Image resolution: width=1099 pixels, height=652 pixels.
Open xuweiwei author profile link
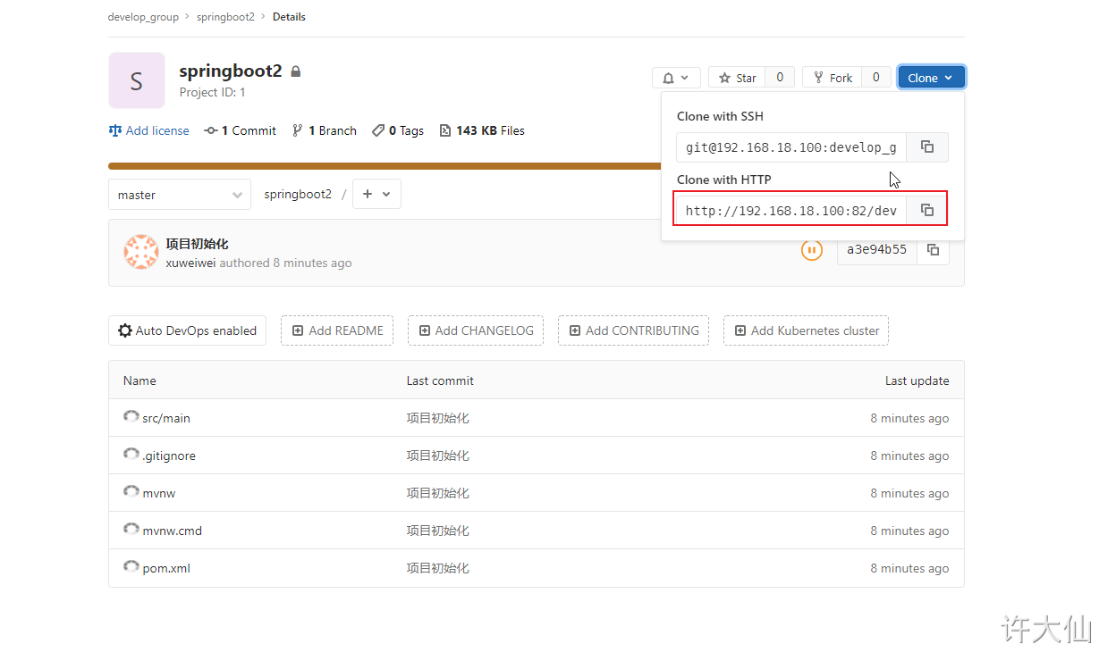pos(190,263)
